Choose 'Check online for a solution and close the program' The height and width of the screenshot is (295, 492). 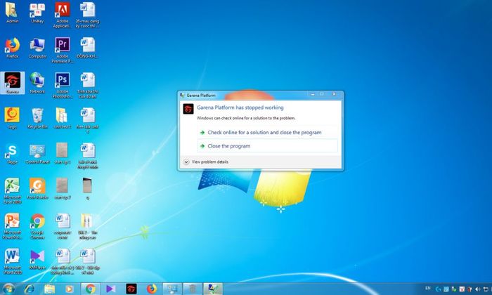(267, 132)
